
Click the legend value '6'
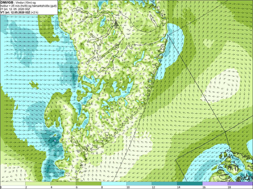77,187
